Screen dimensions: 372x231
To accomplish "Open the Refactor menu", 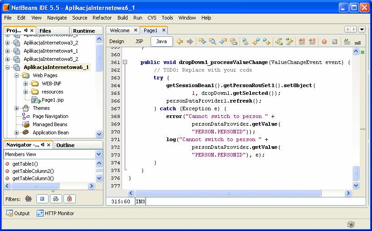I will click(102, 18).
